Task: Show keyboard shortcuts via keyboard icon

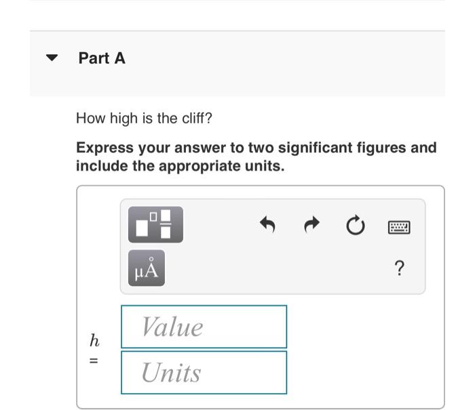Action: point(399,227)
